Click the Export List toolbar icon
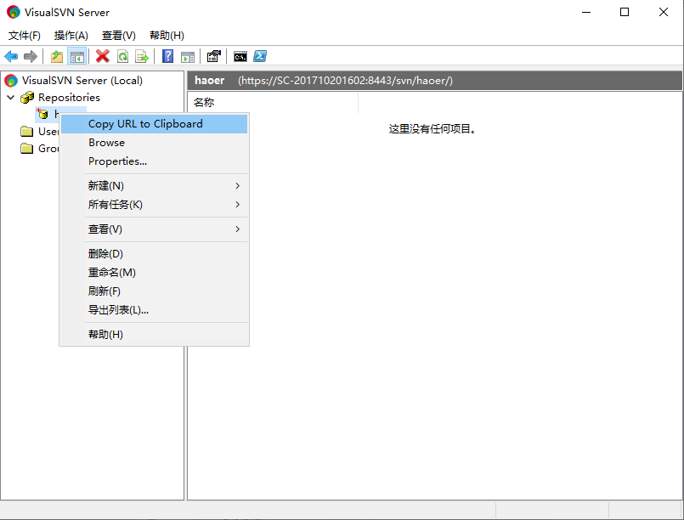This screenshot has height=520, width=684. coord(142,56)
